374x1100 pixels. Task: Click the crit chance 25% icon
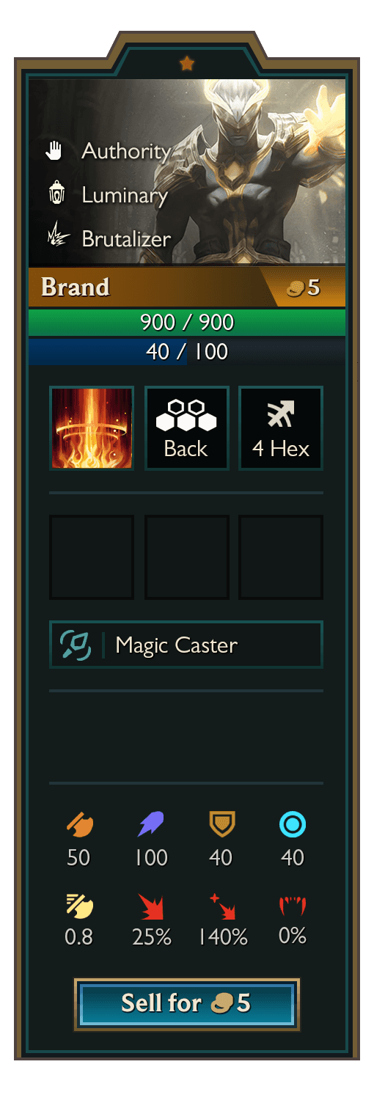pyautogui.click(x=151, y=906)
